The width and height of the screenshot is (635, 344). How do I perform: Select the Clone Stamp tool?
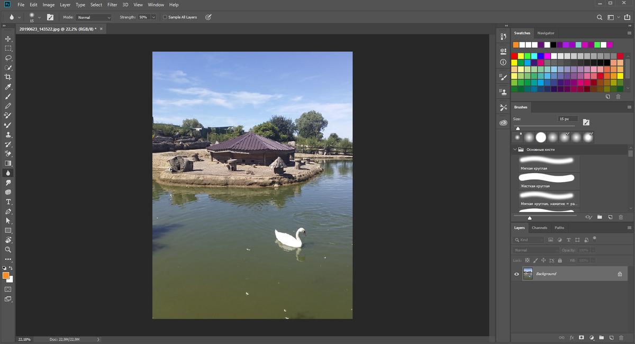(x=8, y=135)
